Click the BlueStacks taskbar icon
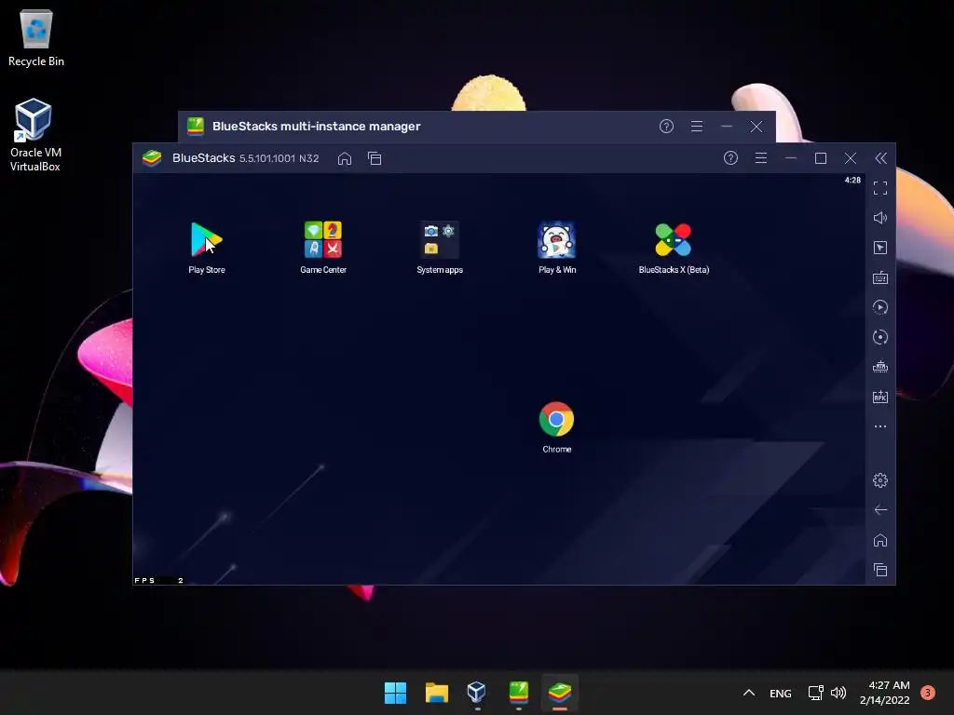 (x=559, y=693)
